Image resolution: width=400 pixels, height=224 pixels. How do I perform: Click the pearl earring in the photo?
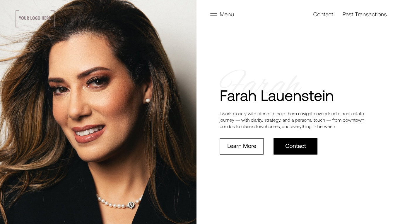click(148, 101)
